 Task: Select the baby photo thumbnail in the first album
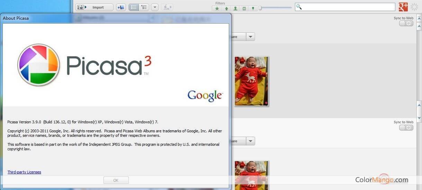pos(251,81)
